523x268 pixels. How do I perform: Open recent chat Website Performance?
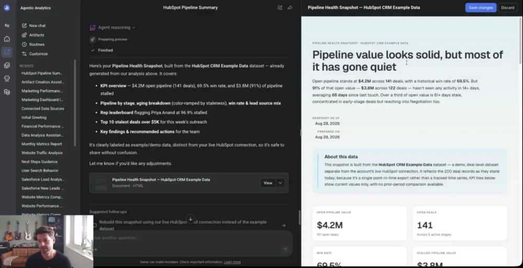coord(42,206)
